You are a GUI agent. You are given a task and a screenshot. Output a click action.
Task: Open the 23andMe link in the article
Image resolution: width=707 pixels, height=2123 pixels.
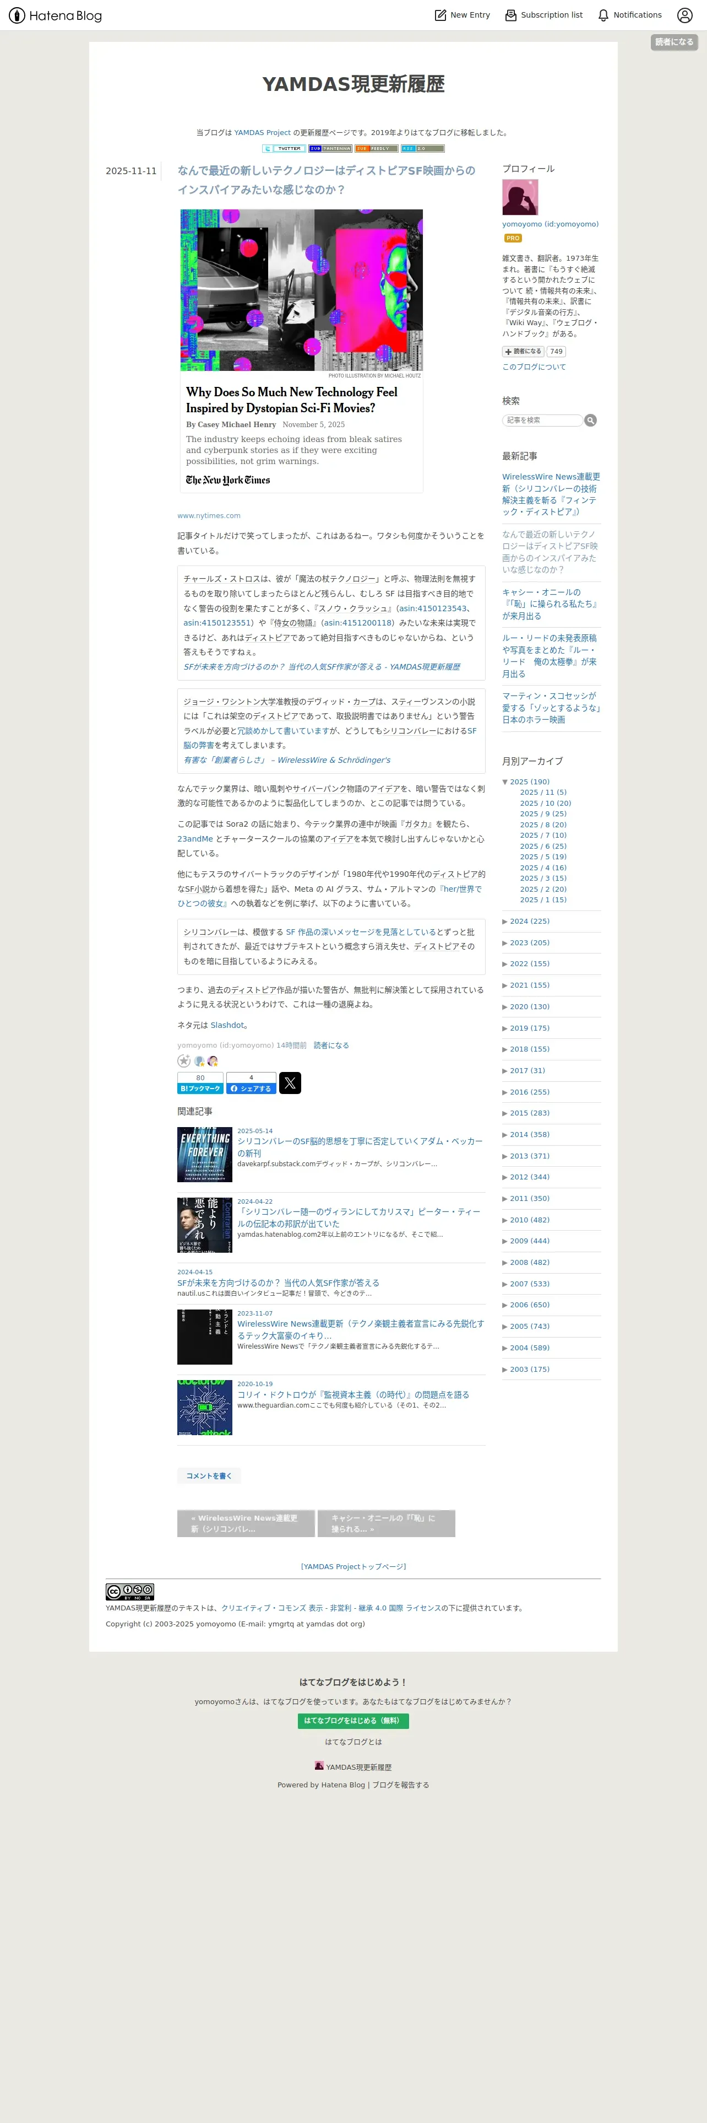(x=195, y=839)
